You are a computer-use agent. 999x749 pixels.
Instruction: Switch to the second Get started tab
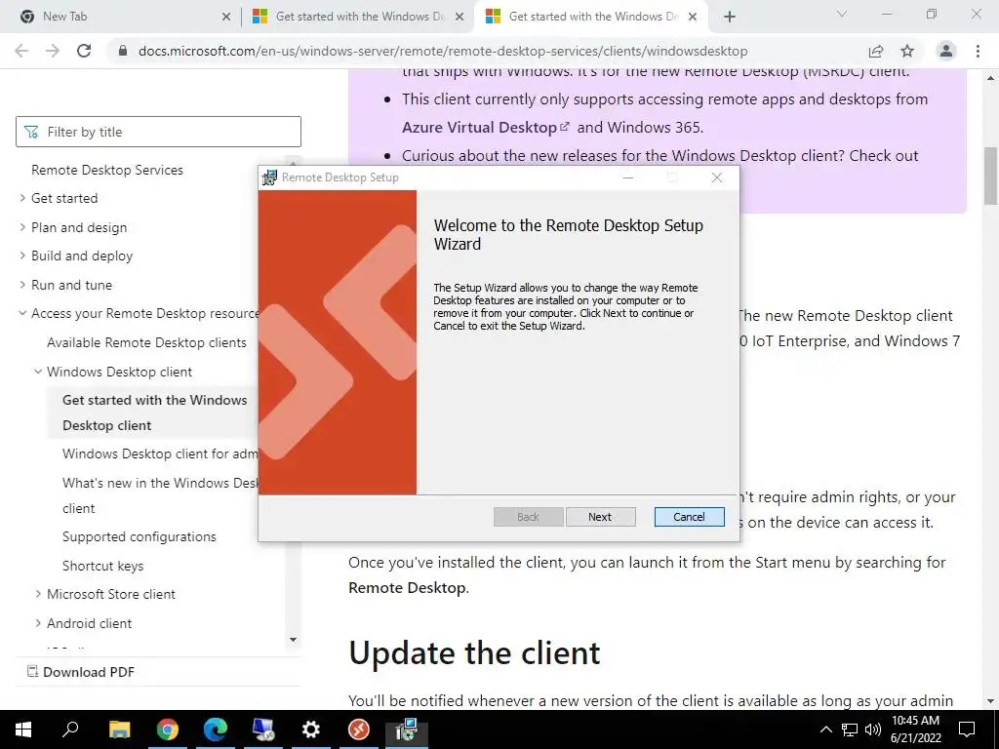(358, 17)
